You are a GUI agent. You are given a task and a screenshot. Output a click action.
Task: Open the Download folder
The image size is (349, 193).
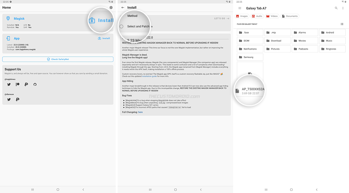(x=277, y=41)
